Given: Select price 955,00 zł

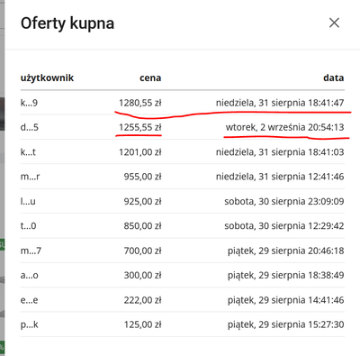Looking at the screenshot, I should point(142,177).
